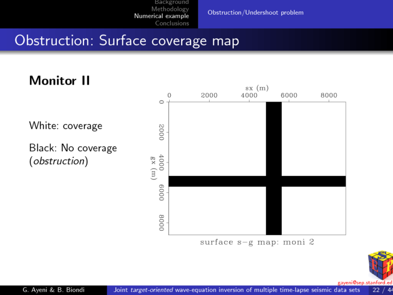Go to the Conclusions section

[172, 23]
